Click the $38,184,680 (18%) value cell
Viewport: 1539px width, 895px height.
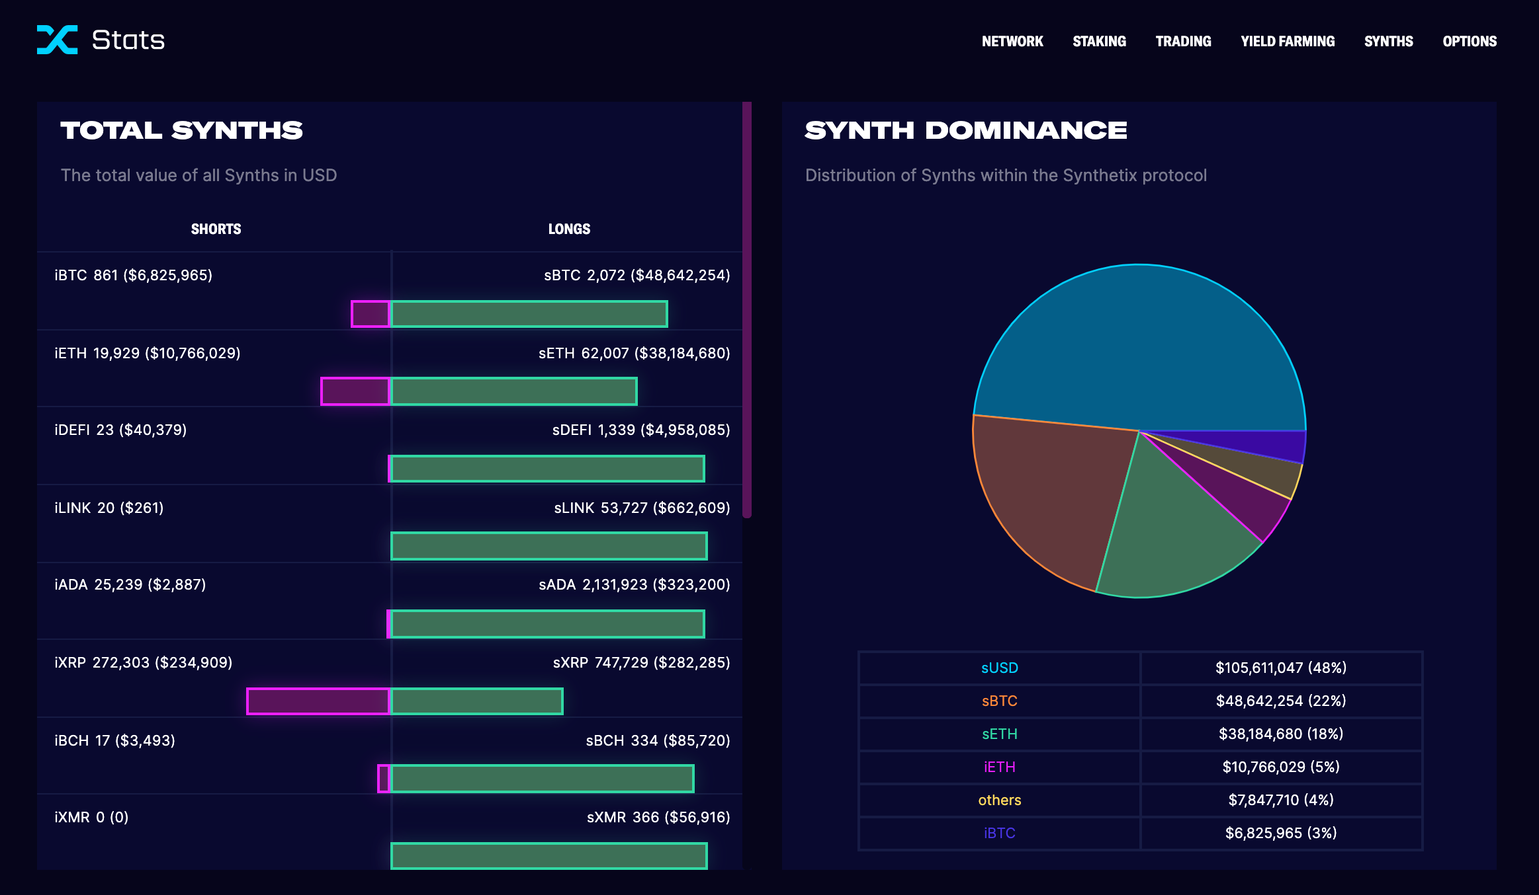tap(1281, 734)
